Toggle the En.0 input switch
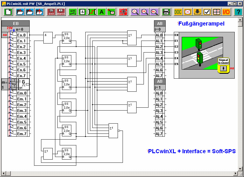The image size is (244, 177). 12,35
